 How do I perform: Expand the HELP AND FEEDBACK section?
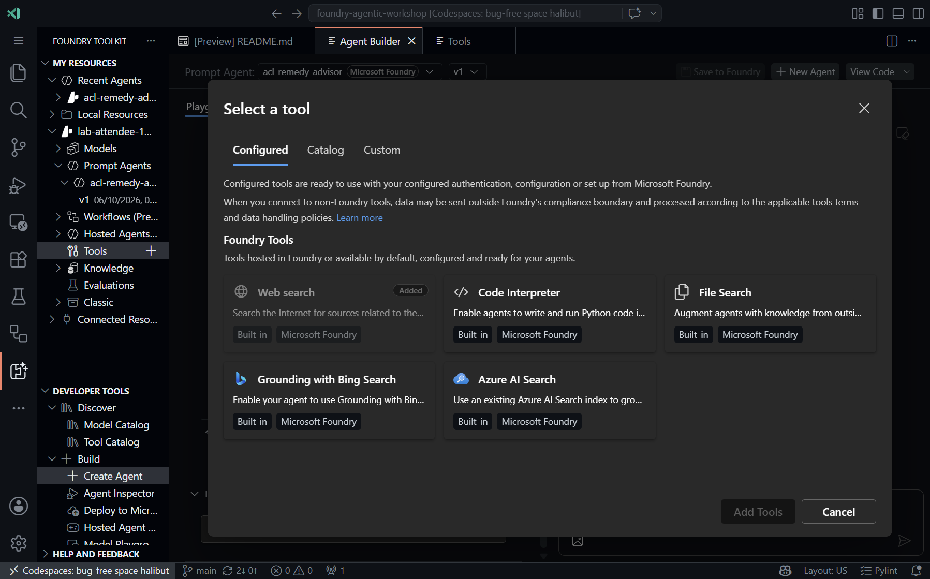[x=46, y=554]
